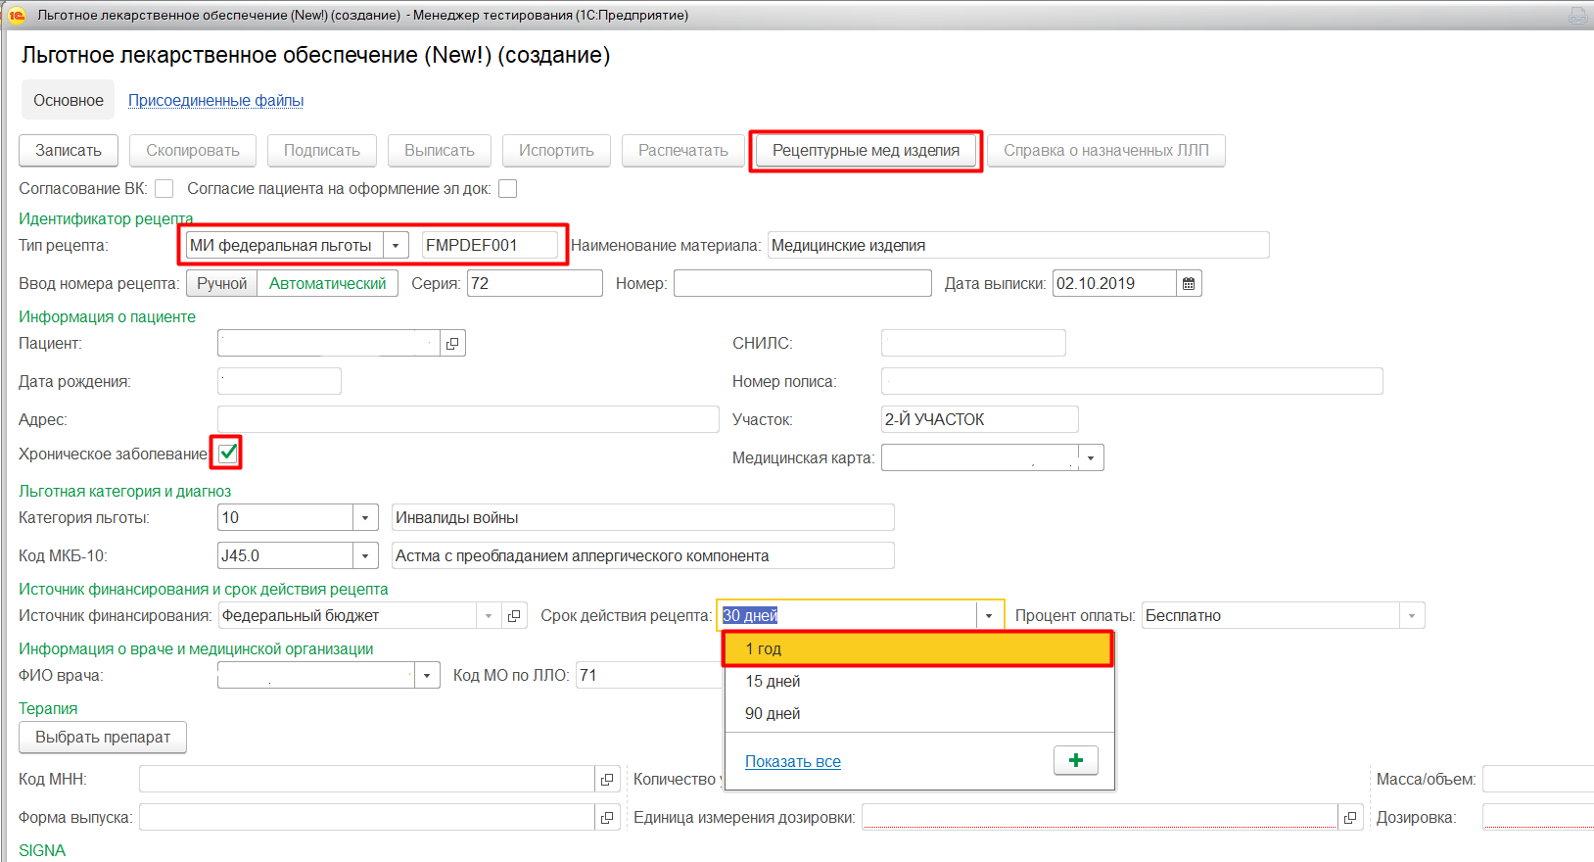The height and width of the screenshot is (862, 1594).
Task: Click the open icon of Код МНН field
Action: (607, 780)
